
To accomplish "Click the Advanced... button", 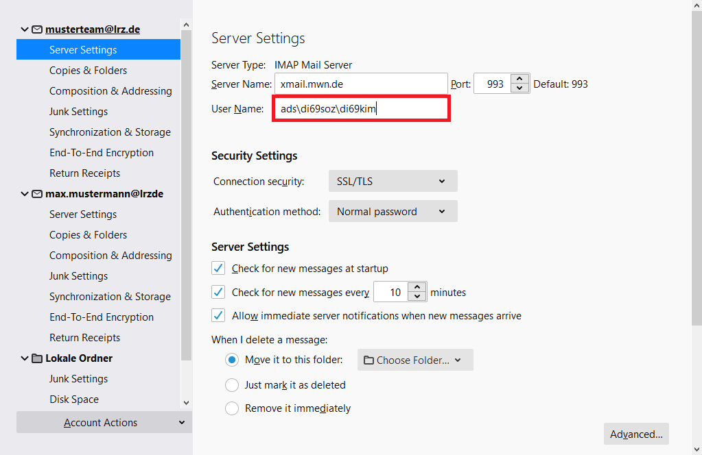I will click(x=635, y=434).
